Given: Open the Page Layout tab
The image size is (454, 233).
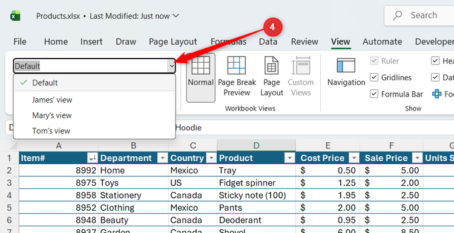Looking at the screenshot, I should (173, 42).
